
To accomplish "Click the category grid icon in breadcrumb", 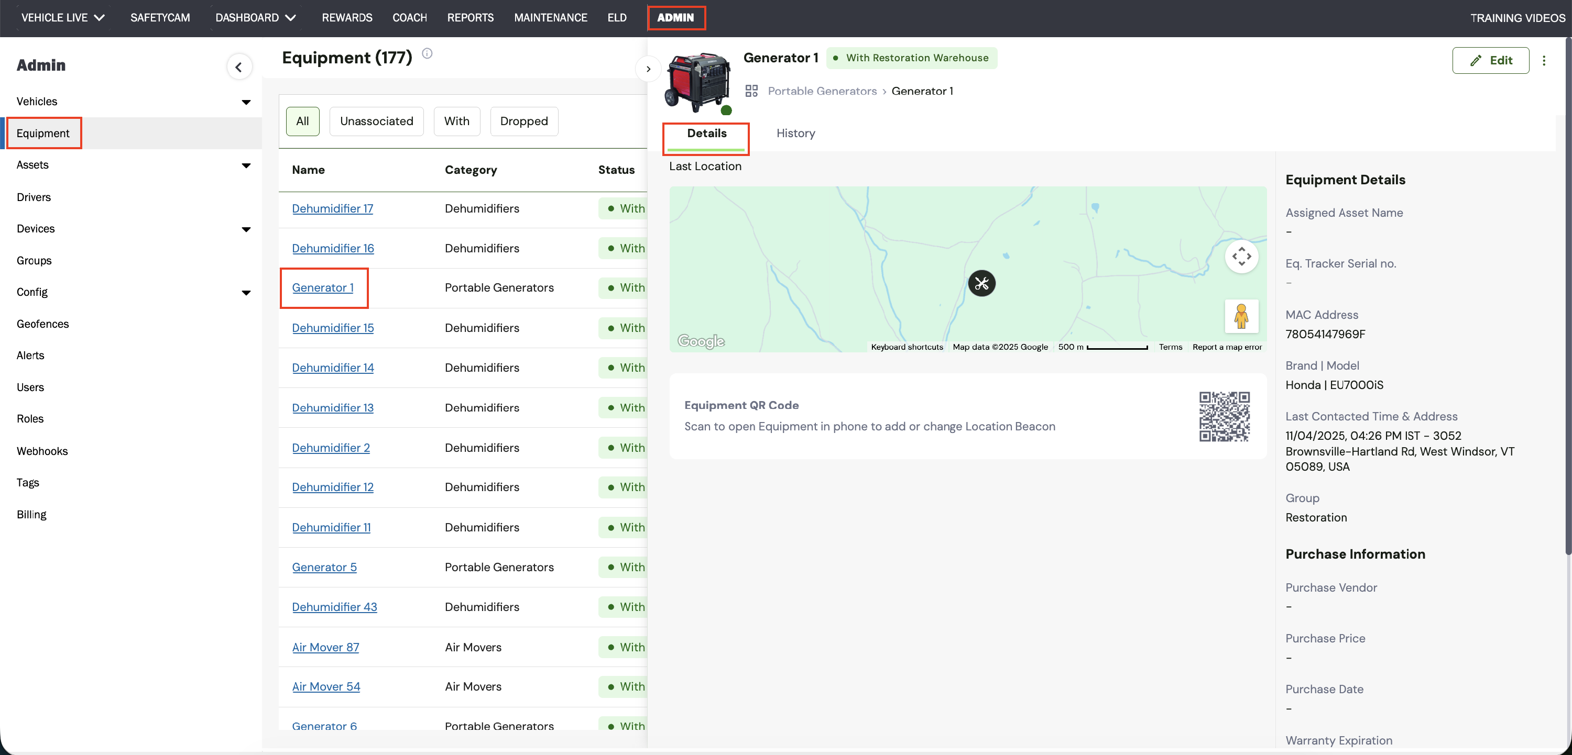I will [751, 91].
